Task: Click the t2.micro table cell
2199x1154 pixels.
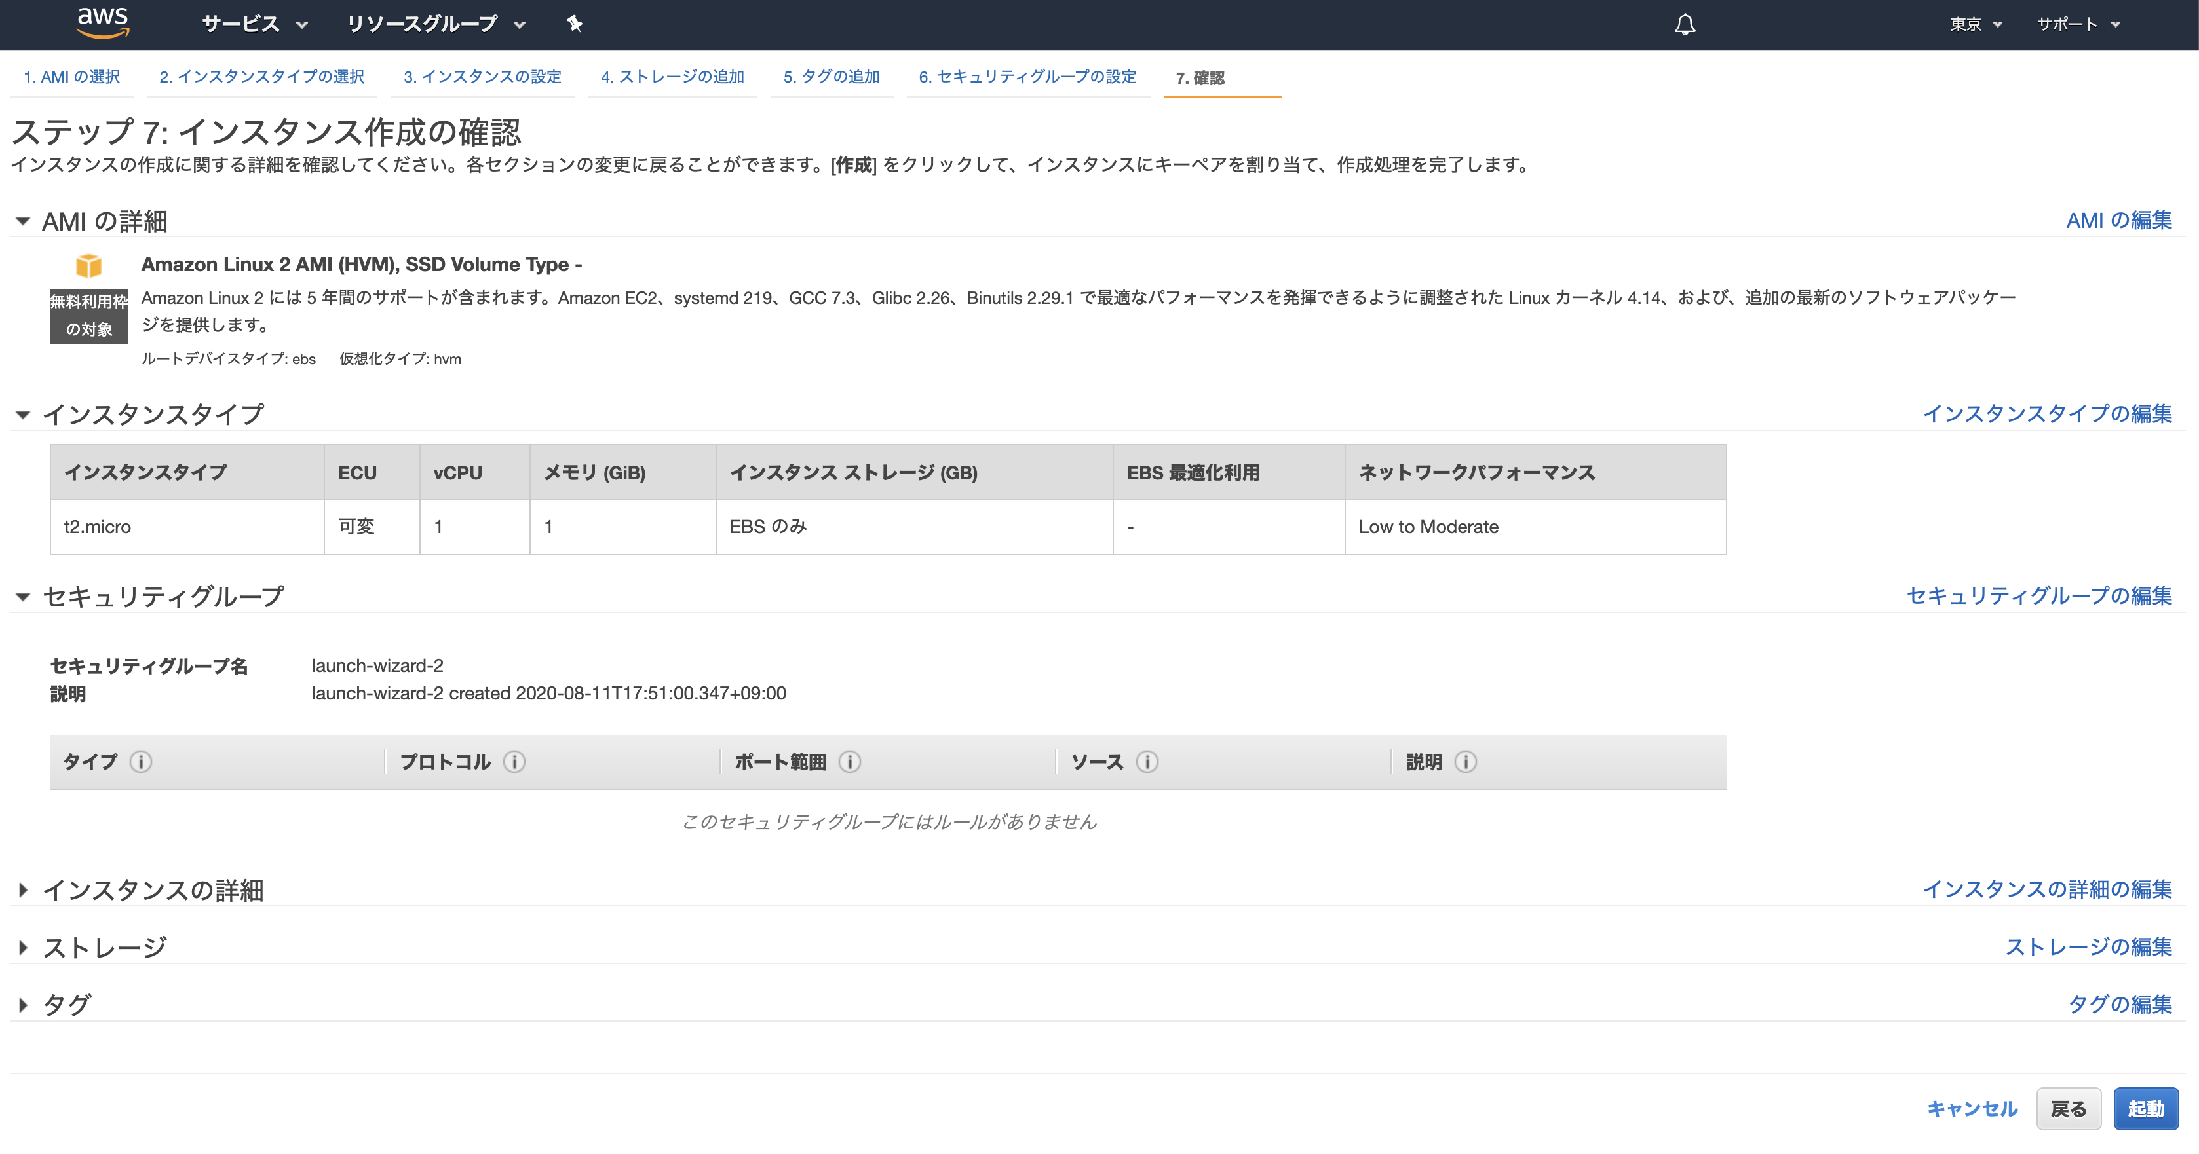Action: (x=187, y=527)
